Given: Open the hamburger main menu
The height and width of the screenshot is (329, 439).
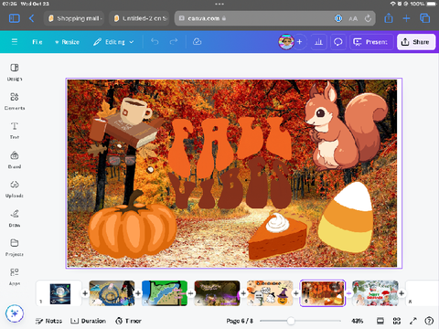Looking at the screenshot, I should point(15,42).
